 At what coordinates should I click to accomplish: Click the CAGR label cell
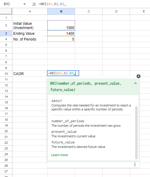[30, 74]
